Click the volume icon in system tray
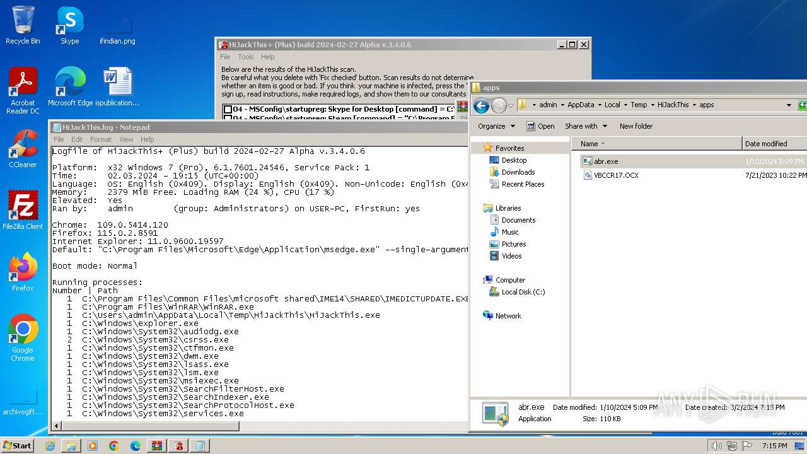 pyautogui.click(x=716, y=446)
